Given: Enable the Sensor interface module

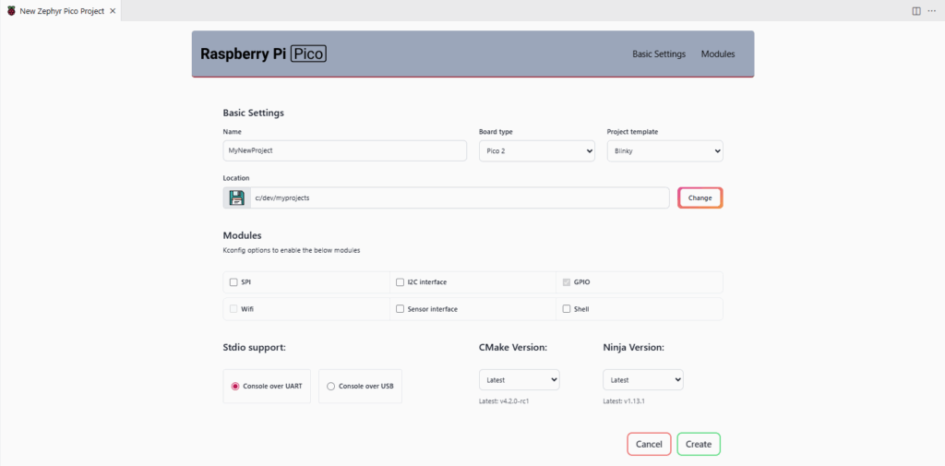Looking at the screenshot, I should point(400,309).
